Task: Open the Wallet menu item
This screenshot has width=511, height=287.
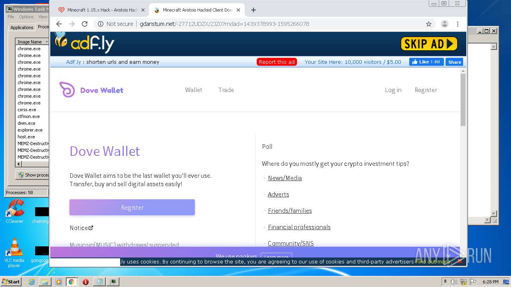Action: [194, 90]
